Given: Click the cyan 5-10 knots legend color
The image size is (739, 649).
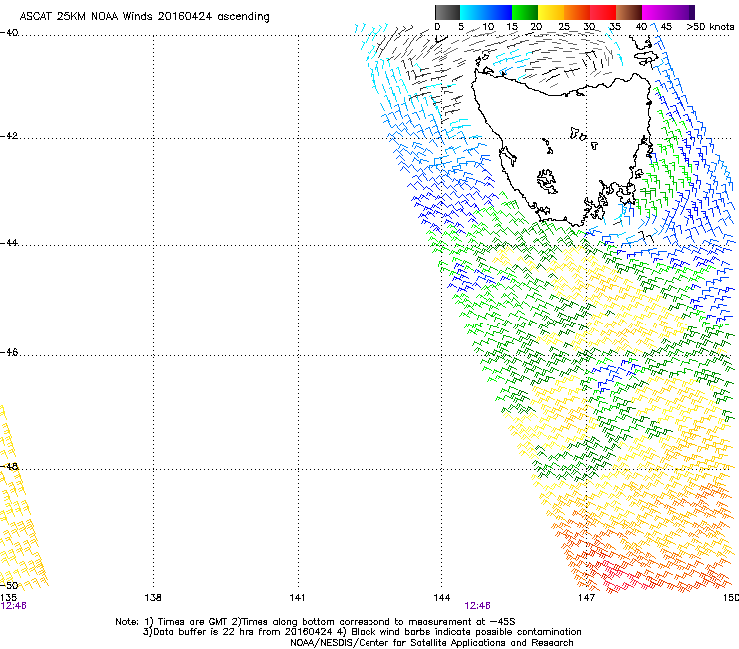Looking at the screenshot, I should tap(473, 12).
